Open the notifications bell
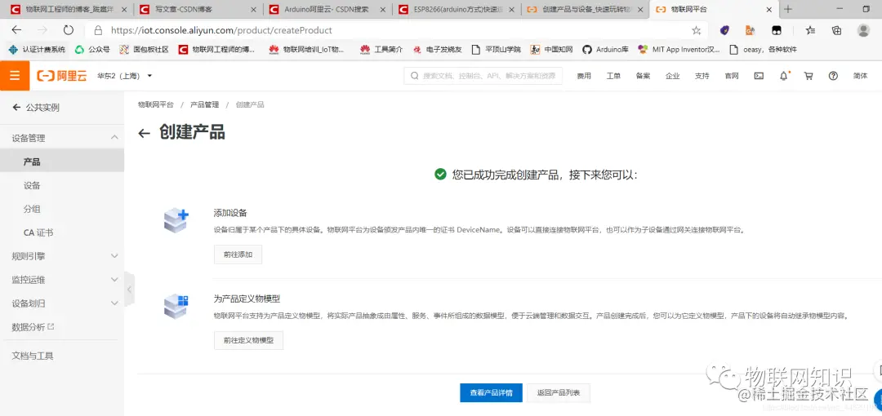 coord(783,76)
